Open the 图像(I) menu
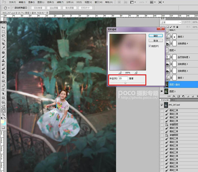The width and height of the screenshot is (198, 172). (32, 2)
